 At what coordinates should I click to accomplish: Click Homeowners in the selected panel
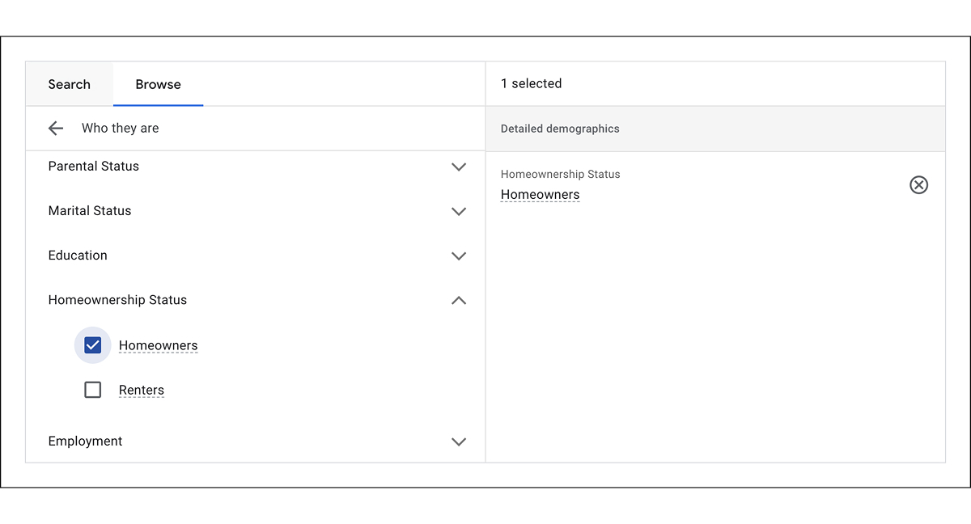click(x=540, y=194)
